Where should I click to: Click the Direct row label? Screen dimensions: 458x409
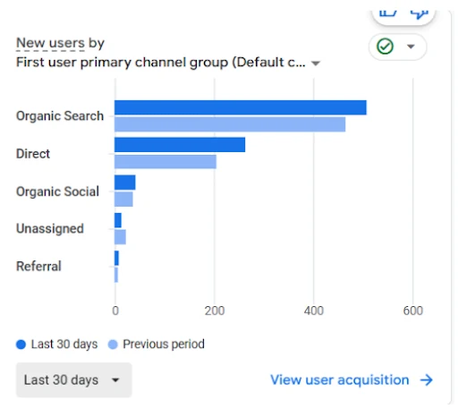(x=33, y=154)
